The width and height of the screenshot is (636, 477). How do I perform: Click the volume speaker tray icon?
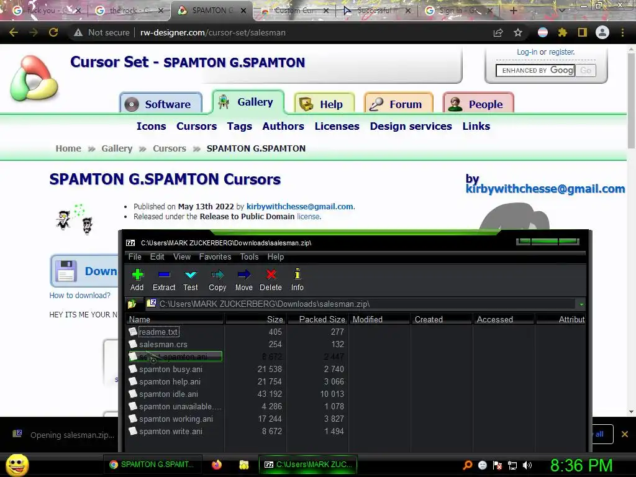(527, 465)
